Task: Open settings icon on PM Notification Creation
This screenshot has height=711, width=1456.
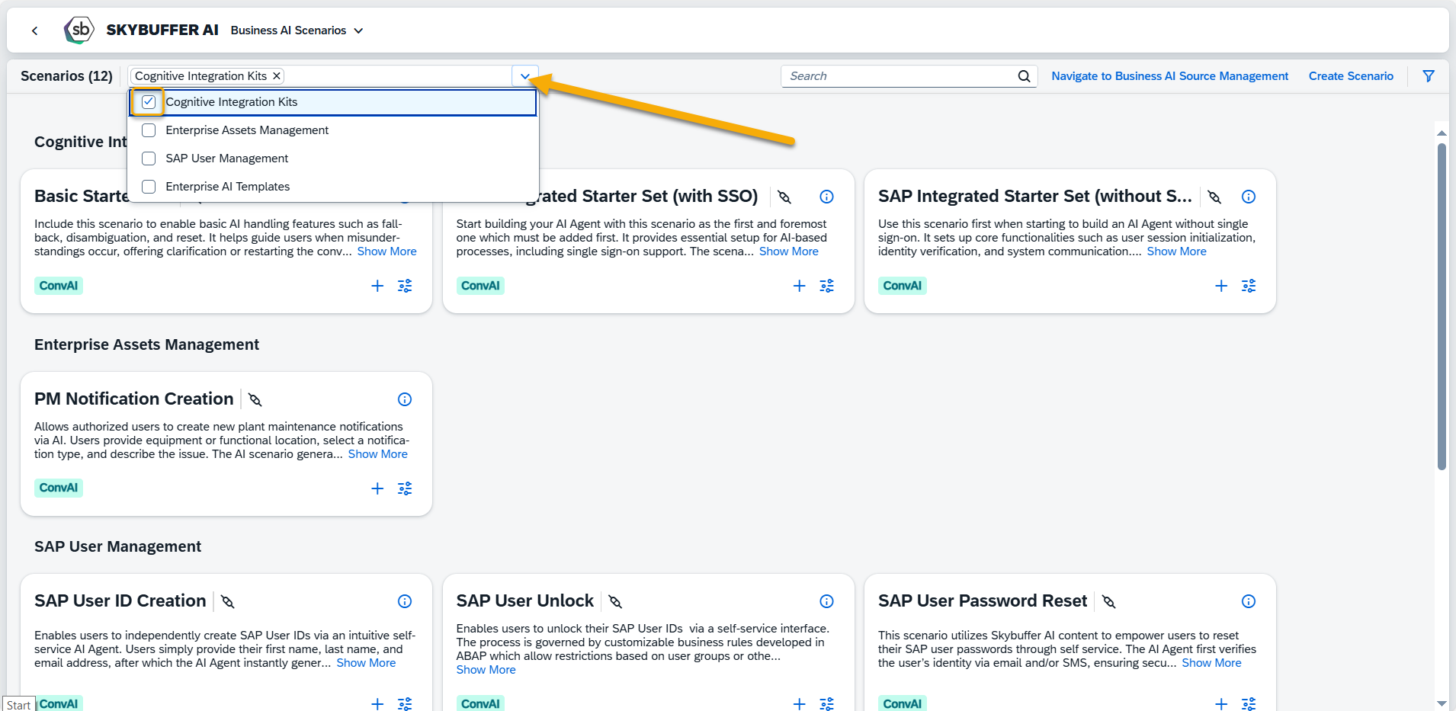Action: [405, 488]
